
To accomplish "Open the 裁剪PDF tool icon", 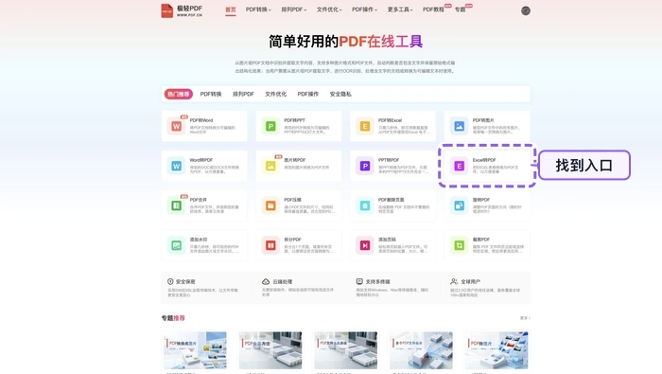I will click(x=459, y=245).
